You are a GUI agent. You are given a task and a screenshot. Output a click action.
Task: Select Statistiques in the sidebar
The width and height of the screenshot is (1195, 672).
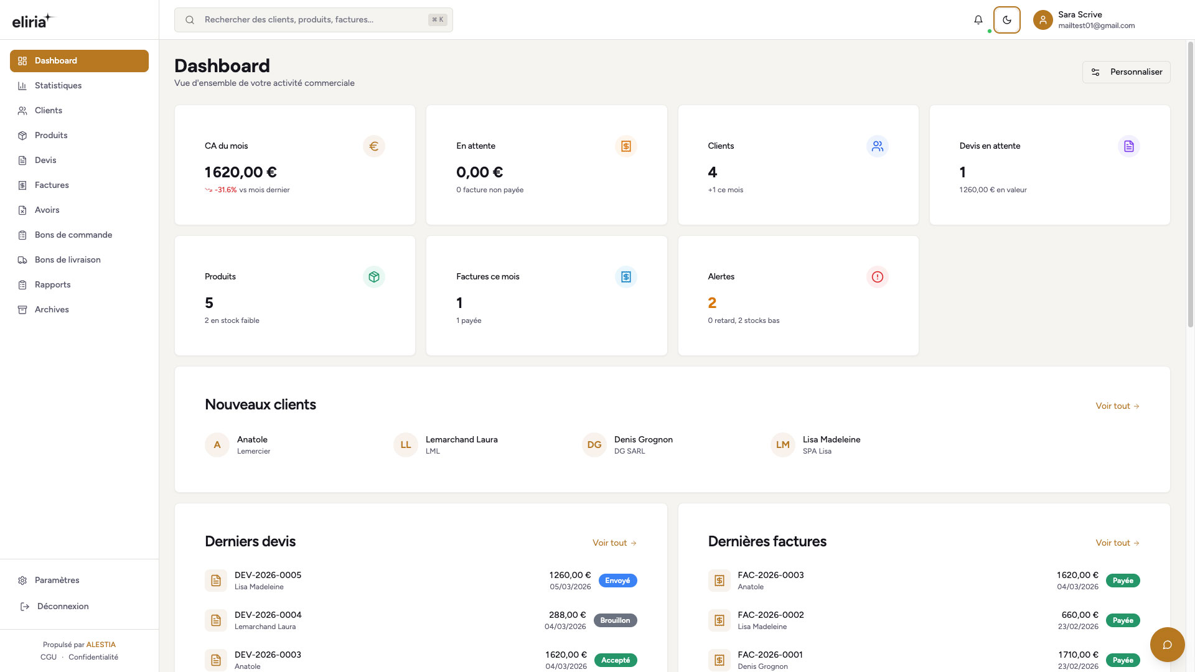tap(58, 85)
